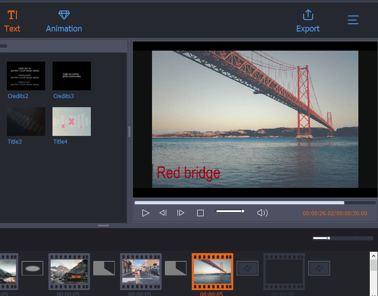Collapse the templates panel using the divider handle

129,132
